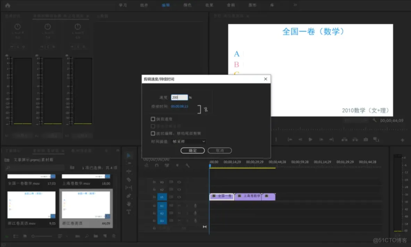Select the Track Select Forward tool
Screen dimensions: 411x247
pyautogui.click(x=129, y=163)
